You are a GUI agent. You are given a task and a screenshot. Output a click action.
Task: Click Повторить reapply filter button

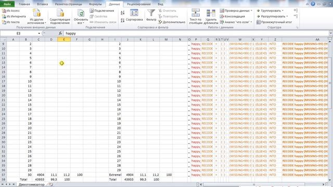point(168,16)
